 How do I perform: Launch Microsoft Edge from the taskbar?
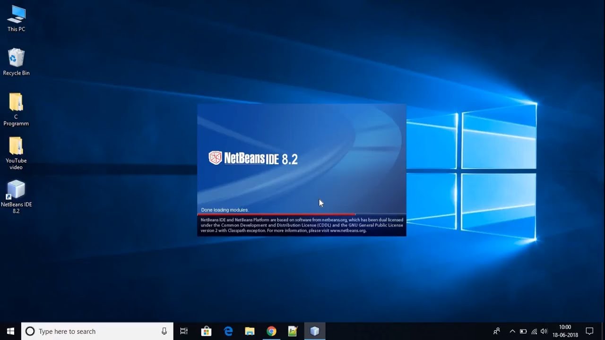point(228,331)
